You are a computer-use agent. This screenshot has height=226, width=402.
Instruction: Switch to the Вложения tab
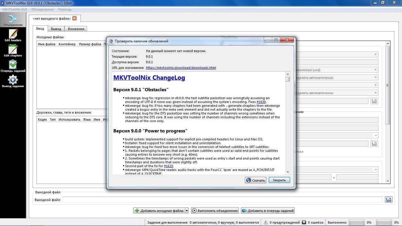pyautogui.click(x=76, y=29)
